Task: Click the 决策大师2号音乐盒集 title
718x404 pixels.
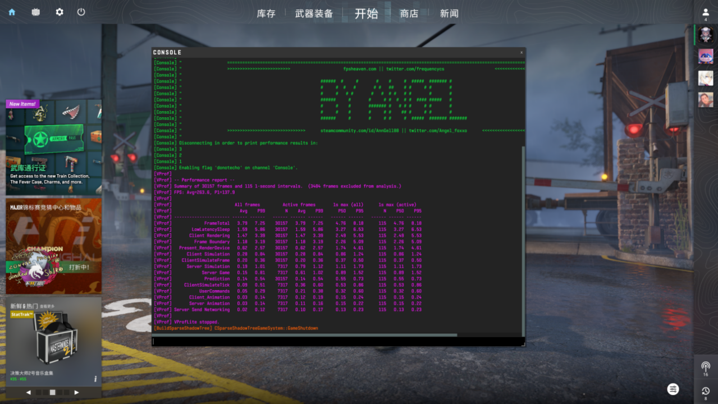Action: [32, 373]
